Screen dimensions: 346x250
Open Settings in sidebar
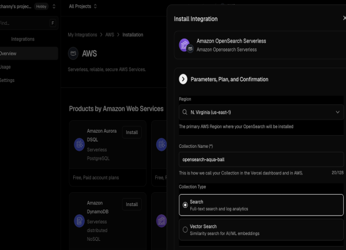7,80
